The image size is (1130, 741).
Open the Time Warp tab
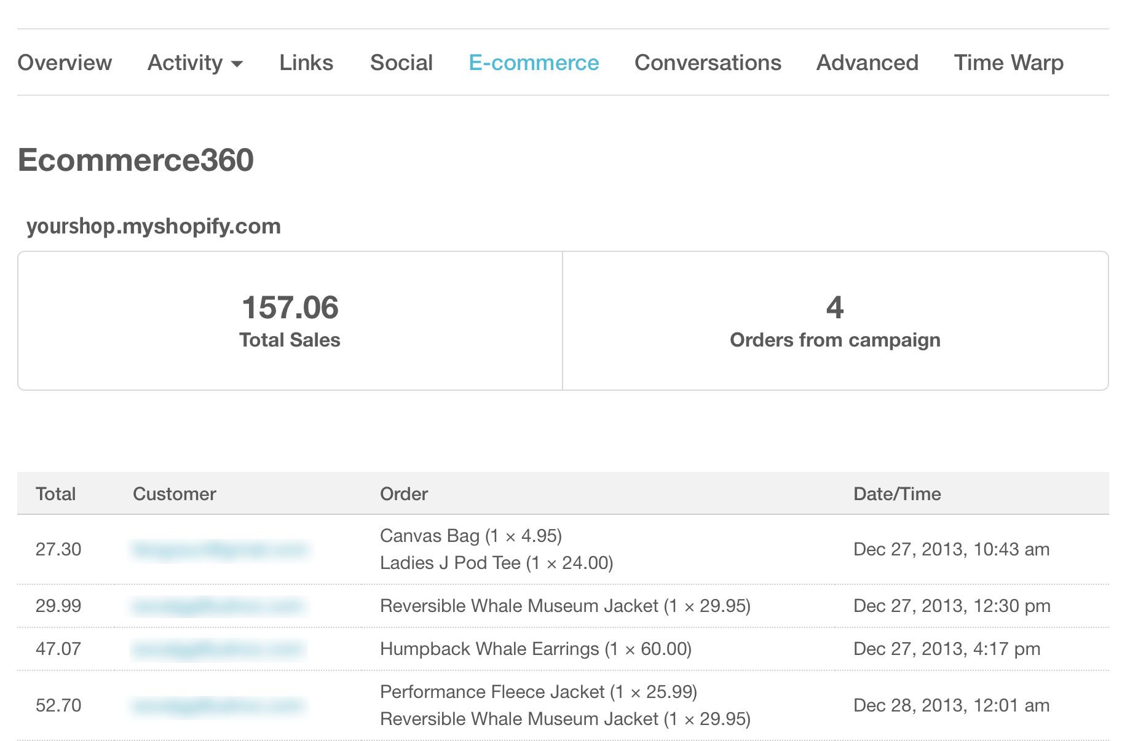(1008, 63)
